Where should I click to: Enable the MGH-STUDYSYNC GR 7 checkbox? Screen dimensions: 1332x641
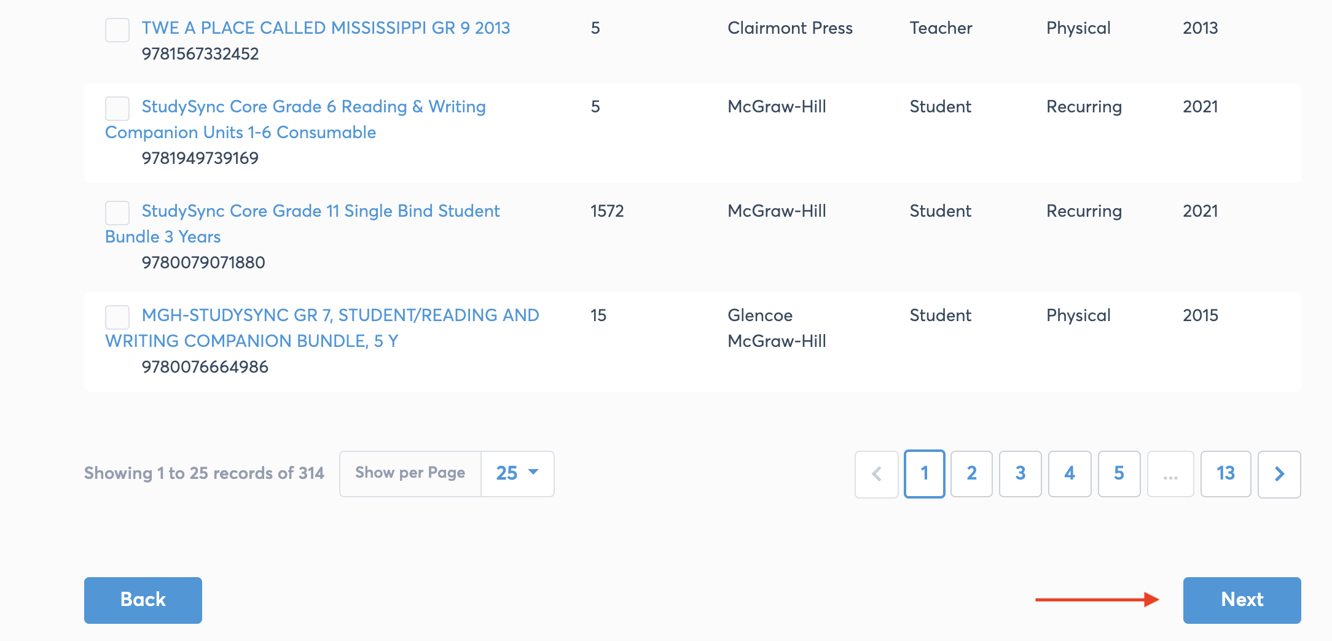(x=117, y=317)
